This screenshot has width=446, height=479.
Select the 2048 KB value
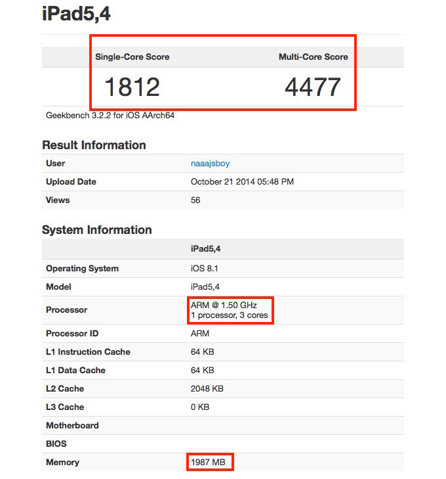click(x=207, y=388)
